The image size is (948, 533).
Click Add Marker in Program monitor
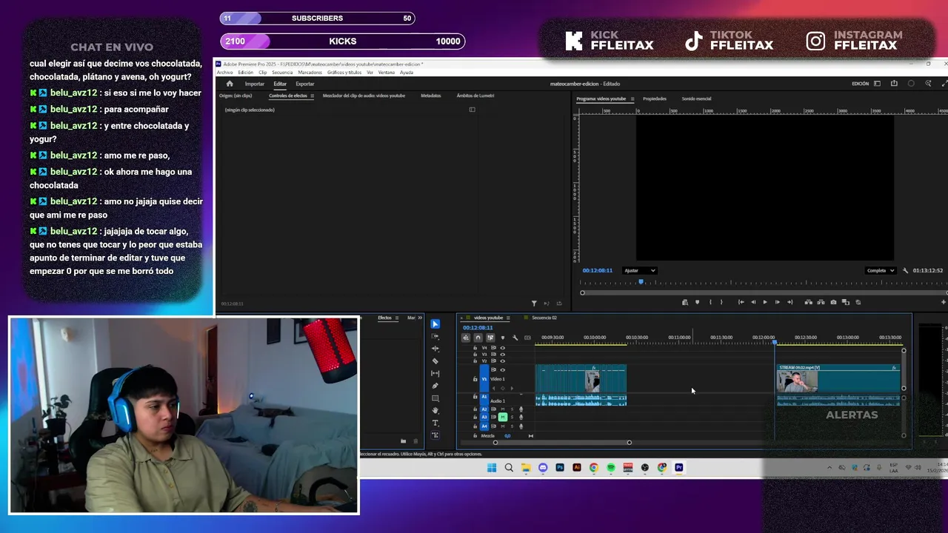pos(697,302)
